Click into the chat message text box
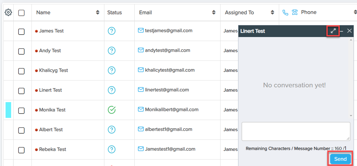The width and height of the screenshot is (357, 166). point(296,131)
